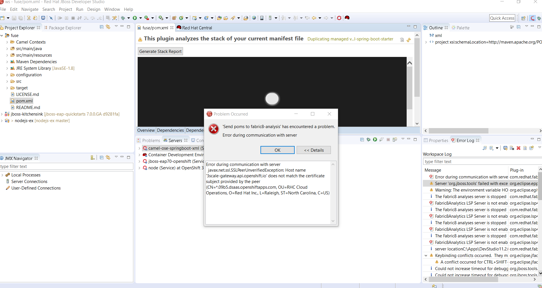Click the Run Last Tool icon with red toolbox

pyautogui.click(x=146, y=18)
